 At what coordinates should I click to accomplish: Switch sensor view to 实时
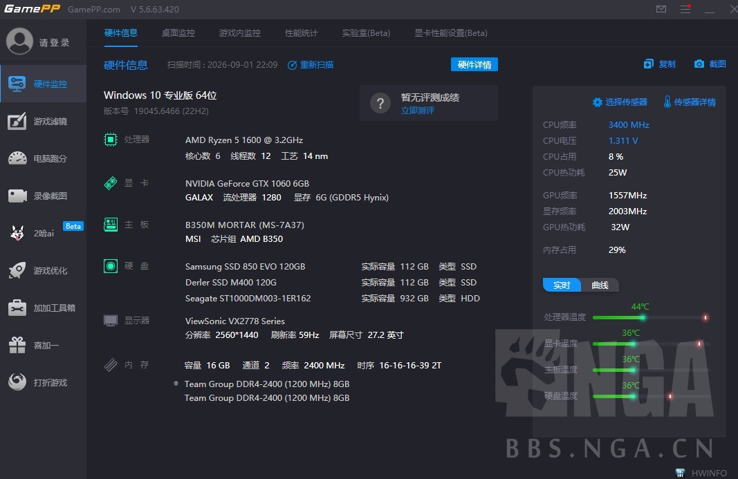tap(562, 285)
